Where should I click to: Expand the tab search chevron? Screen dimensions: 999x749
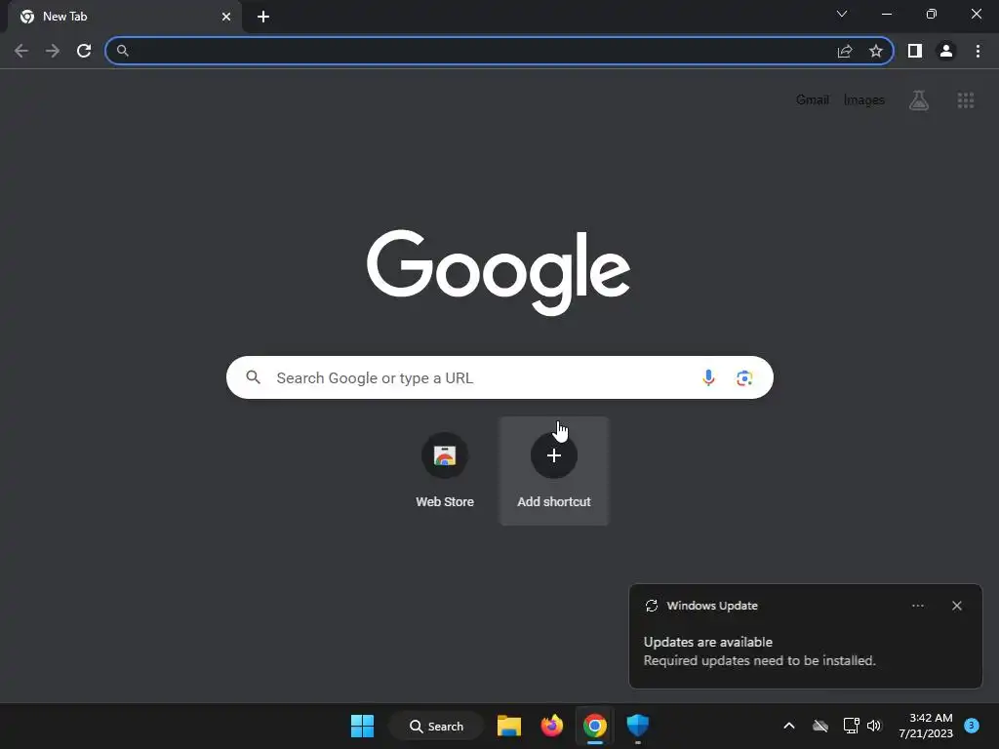click(842, 14)
